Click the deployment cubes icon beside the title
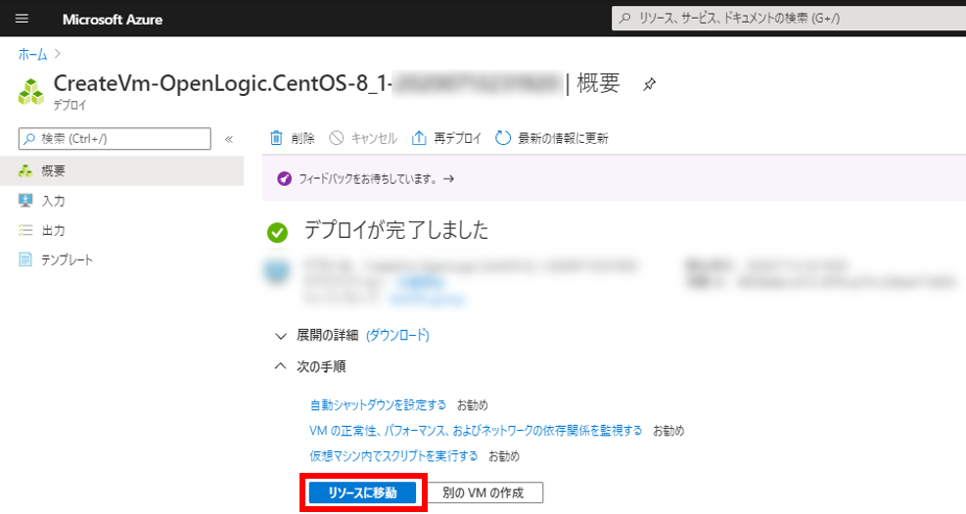Image resolution: width=966 pixels, height=514 pixels. [31, 90]
